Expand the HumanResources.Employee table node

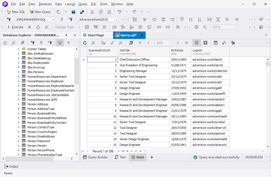click(x=18, y=81)
